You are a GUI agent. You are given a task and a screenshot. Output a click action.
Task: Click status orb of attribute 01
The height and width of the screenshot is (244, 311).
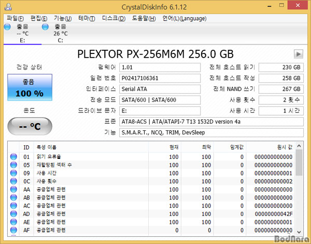(x=13, y=157)
